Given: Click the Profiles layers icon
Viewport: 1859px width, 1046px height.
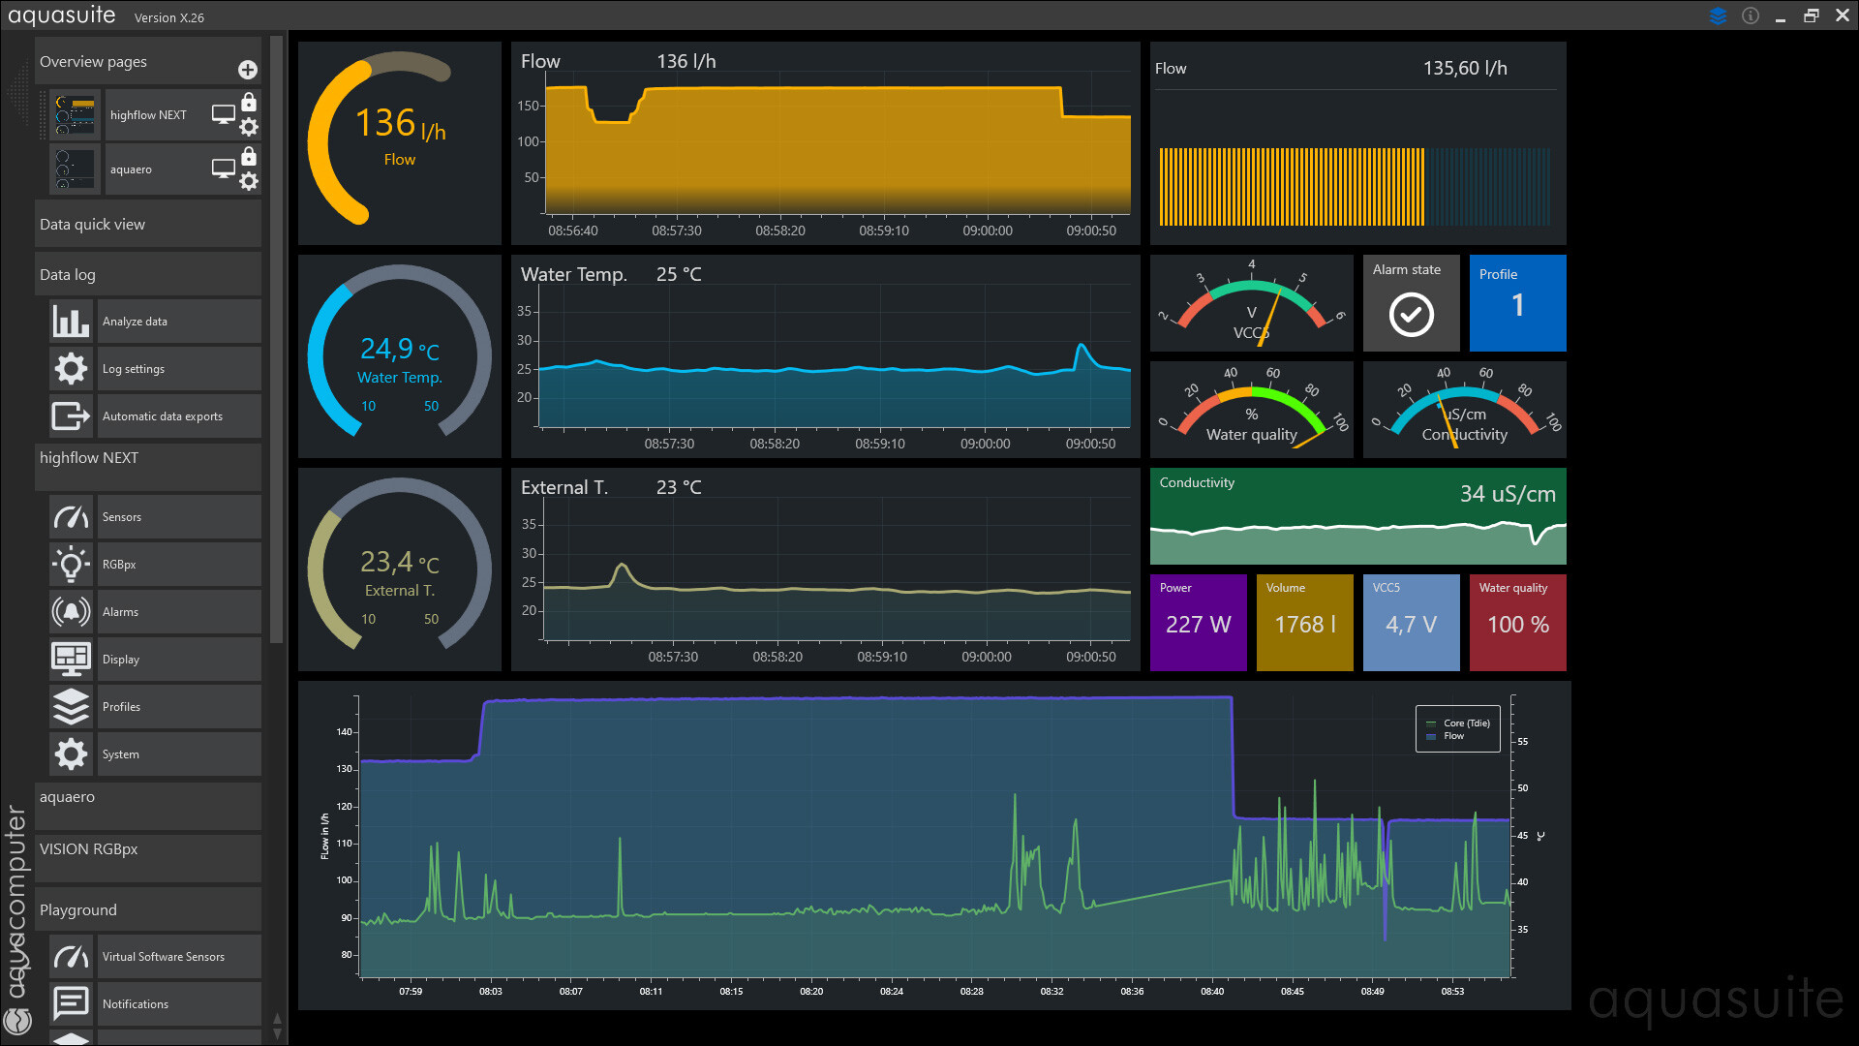Looking at the screenshot, I should (71, 707).
